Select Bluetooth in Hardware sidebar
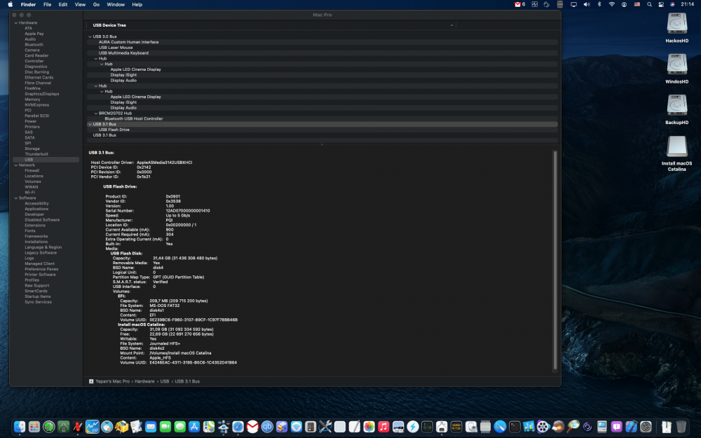Viewport: 701px width, 438px height. (34, 45)
